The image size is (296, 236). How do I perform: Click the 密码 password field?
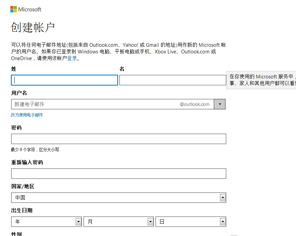click(x=119, y=139)
